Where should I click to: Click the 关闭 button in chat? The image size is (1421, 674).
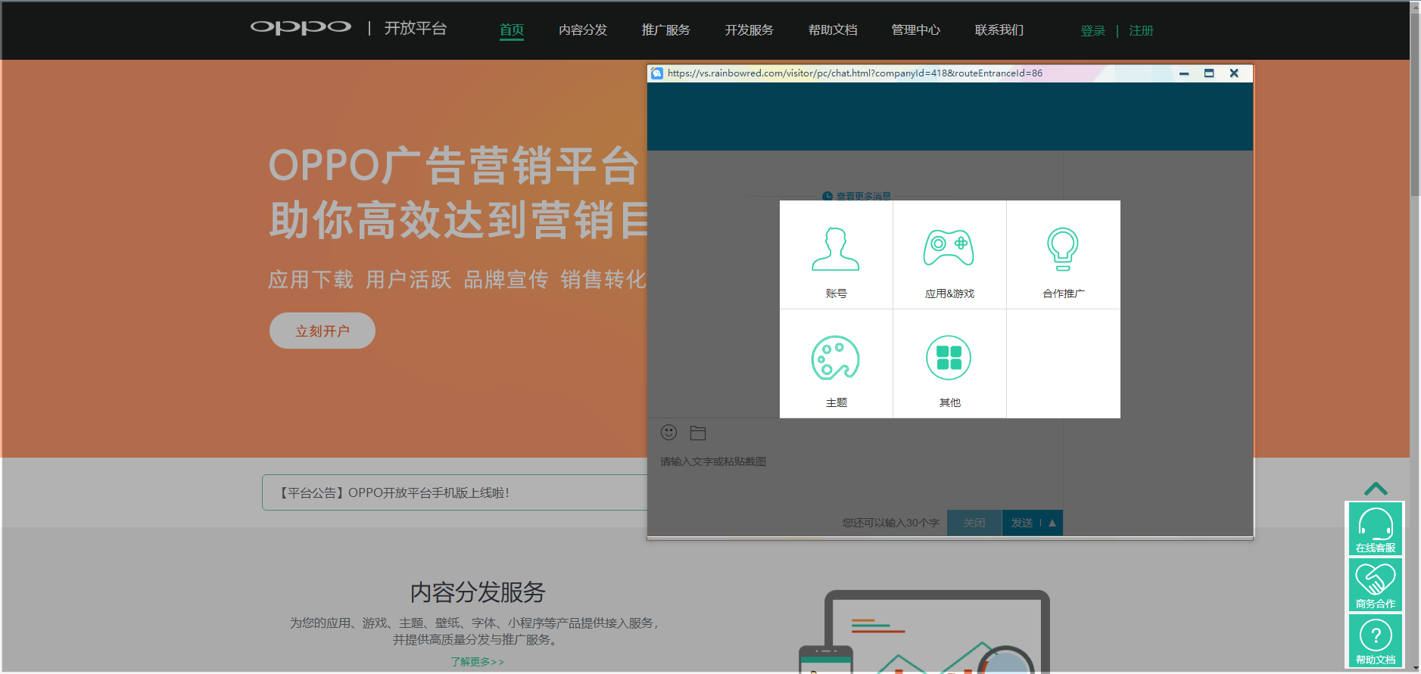click(x=974, y=523)
